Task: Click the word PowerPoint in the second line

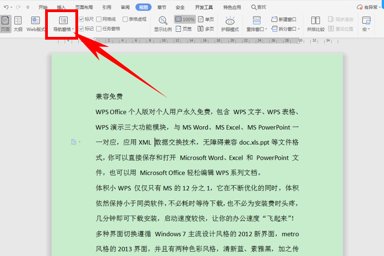Action: pos(275,127)
